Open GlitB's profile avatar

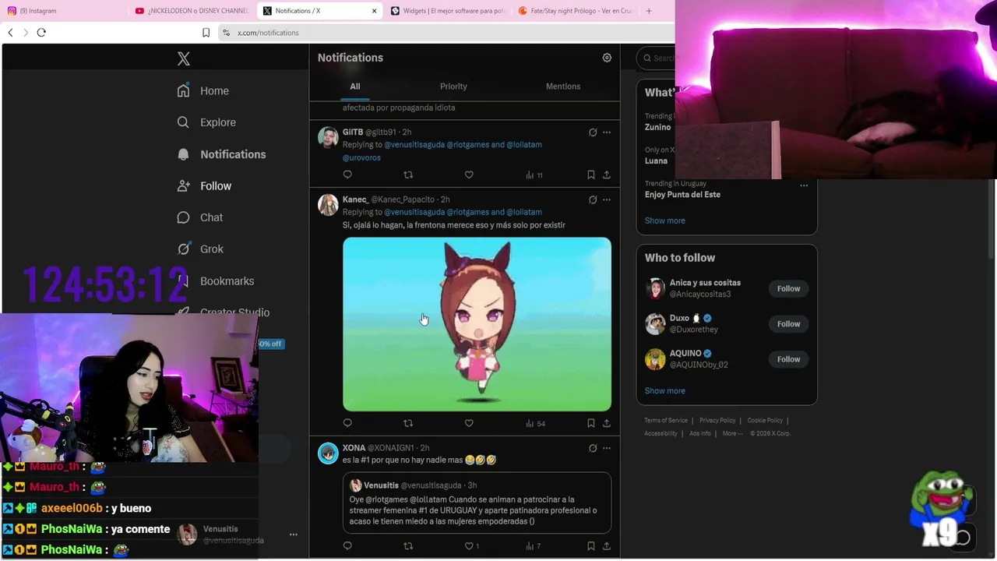point(328,137)
